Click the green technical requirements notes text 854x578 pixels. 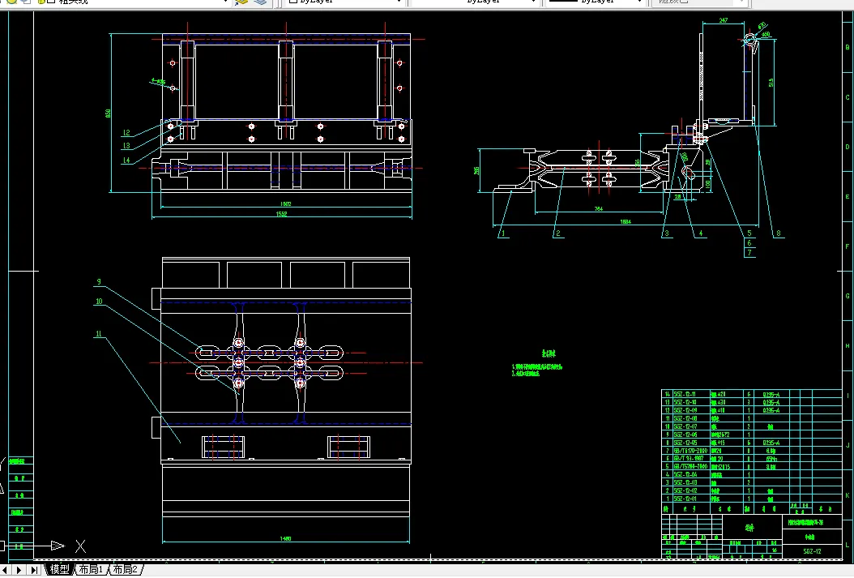(x=537, y=363)
